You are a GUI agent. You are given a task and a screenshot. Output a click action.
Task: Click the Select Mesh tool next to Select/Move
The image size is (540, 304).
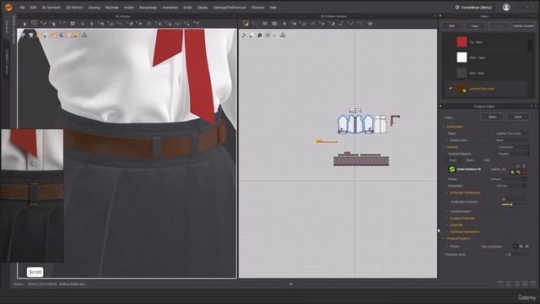tap(43, 24)
